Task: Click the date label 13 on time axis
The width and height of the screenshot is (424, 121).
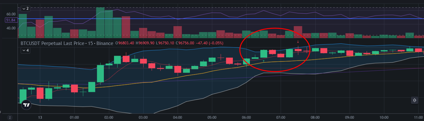Action: (40, 117)
